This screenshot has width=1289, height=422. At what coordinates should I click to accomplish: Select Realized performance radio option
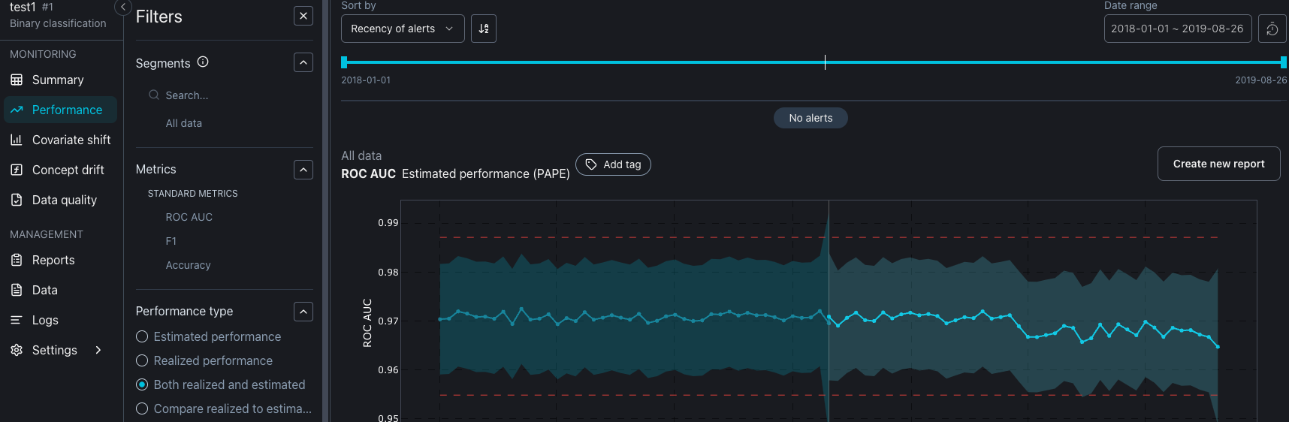[142, 360]
